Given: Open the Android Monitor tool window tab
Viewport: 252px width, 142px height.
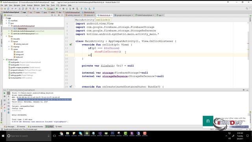Looking at the screenshot, I should pyautogui.click(x=36, y=127).
